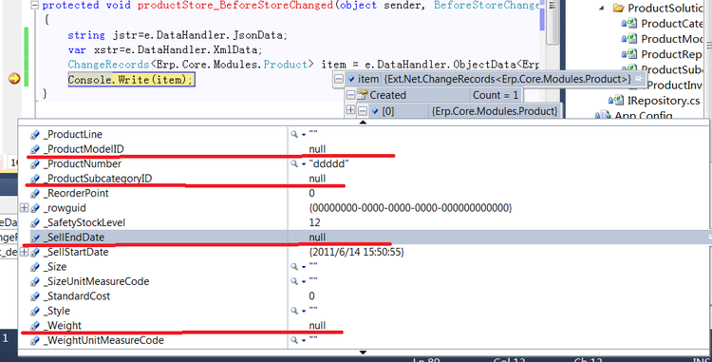Viewport: 712px width, 362px height.
Task: Click the breakpoint arrow in the editor margin
Action: (14, 79)
